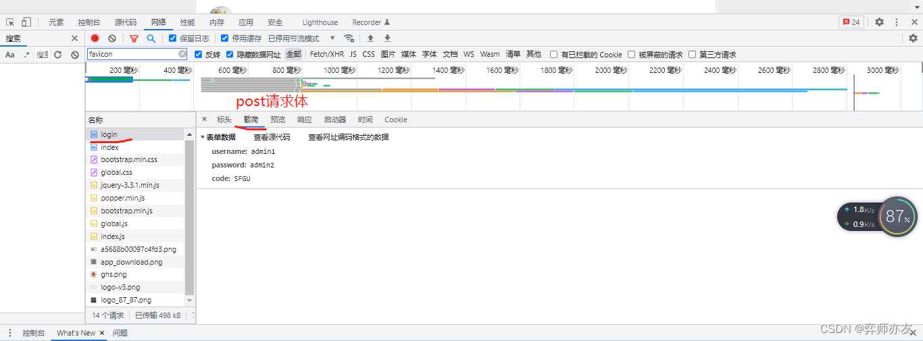The height and width of the screenshot is (341, 923).
Task: Filter requests by Fetch/XHR type
Action: (327, 55)
